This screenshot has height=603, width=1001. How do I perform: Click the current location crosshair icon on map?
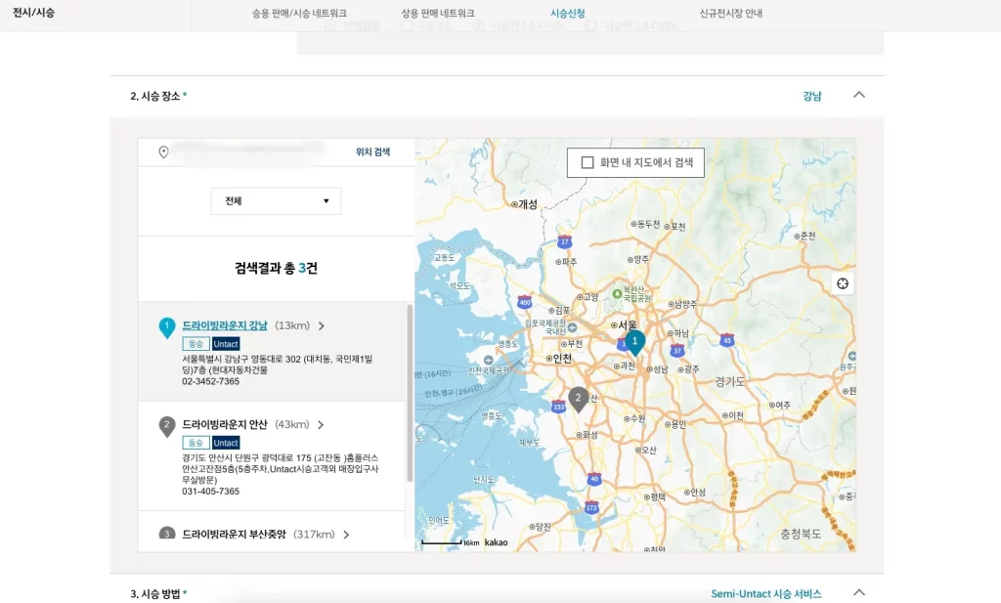[842, 283]
